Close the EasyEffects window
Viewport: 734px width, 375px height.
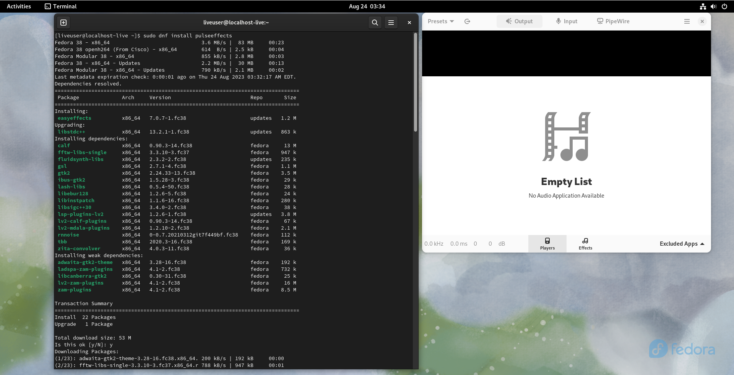coord(702,21)
